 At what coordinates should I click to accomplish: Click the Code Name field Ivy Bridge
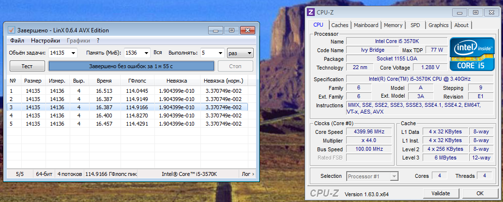pos(372,50)
